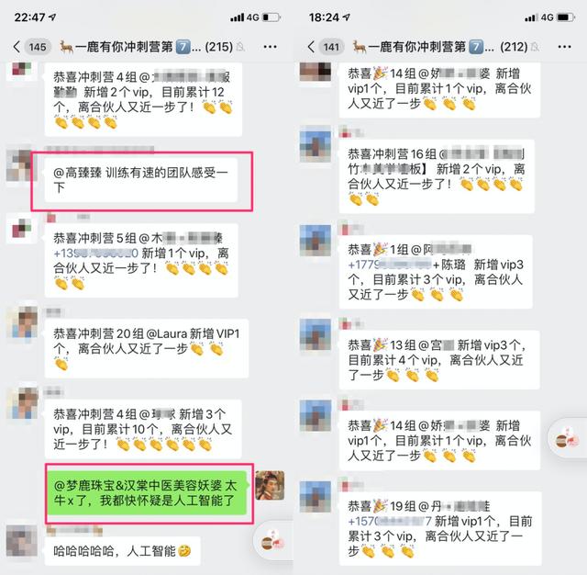Tap the phone number link starting with +1779
Image resolution: width=587 pixels, height=575 pixels.
pos(389,265)
